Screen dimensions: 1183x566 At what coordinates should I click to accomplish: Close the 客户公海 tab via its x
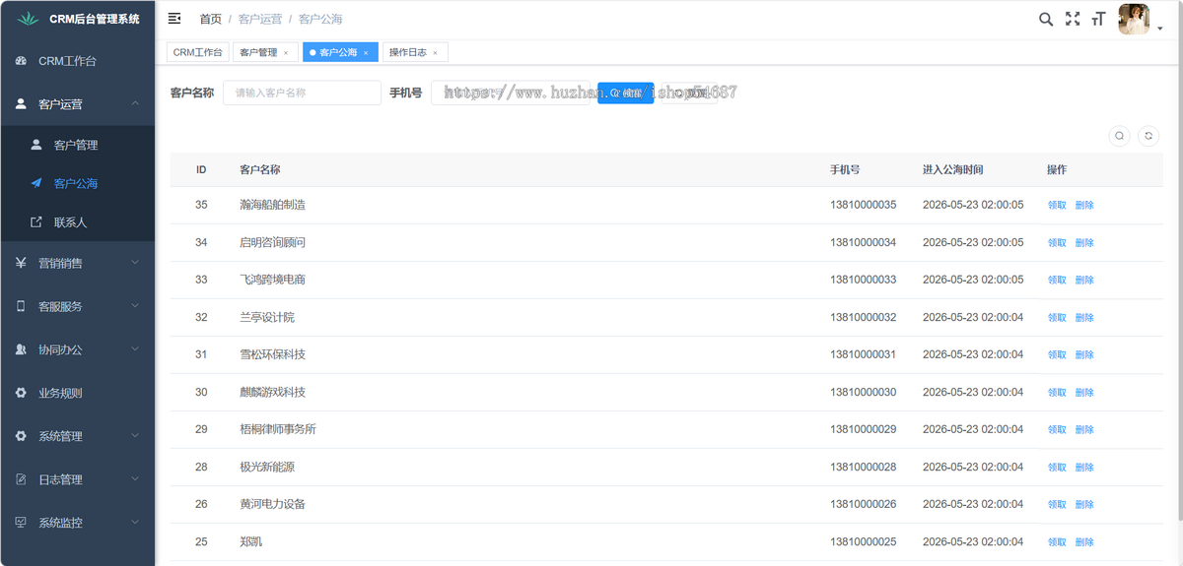366,53
